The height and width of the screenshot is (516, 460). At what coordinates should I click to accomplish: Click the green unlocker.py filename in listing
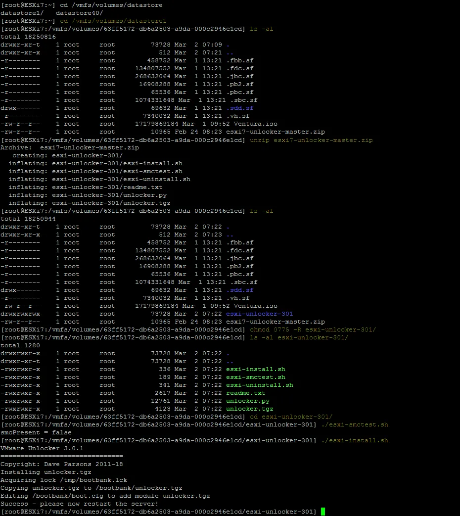(x=247, y=401)
